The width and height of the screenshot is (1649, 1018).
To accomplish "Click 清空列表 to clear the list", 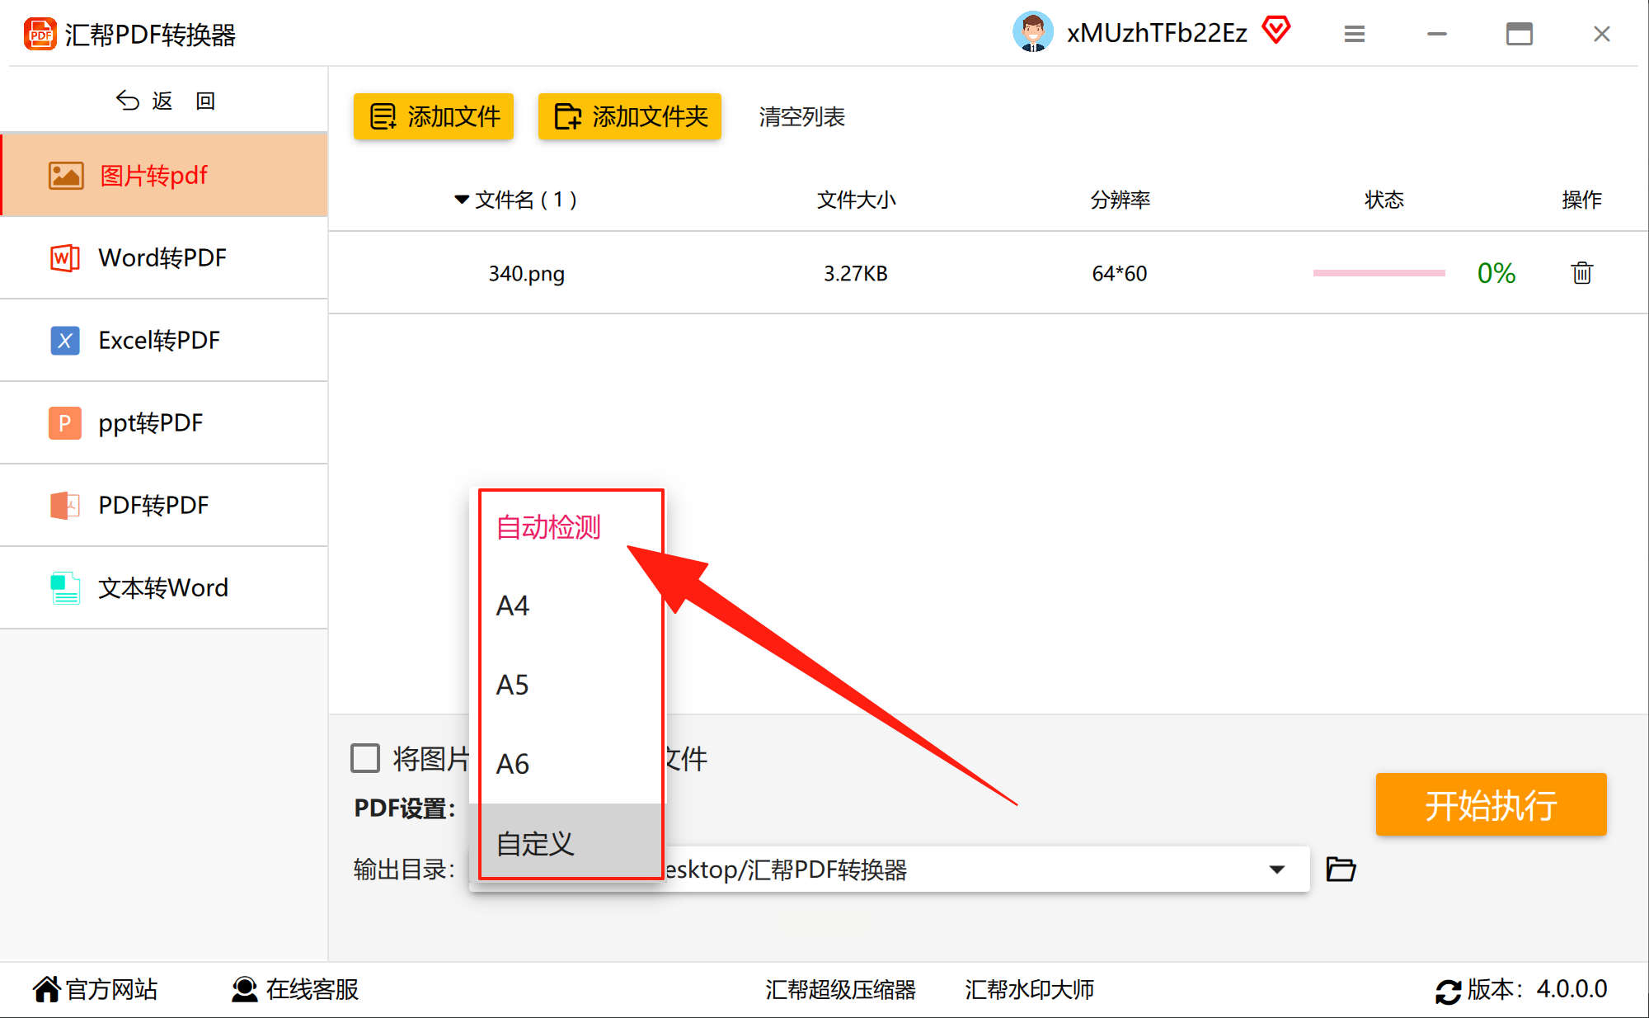I will click(801, 117).
